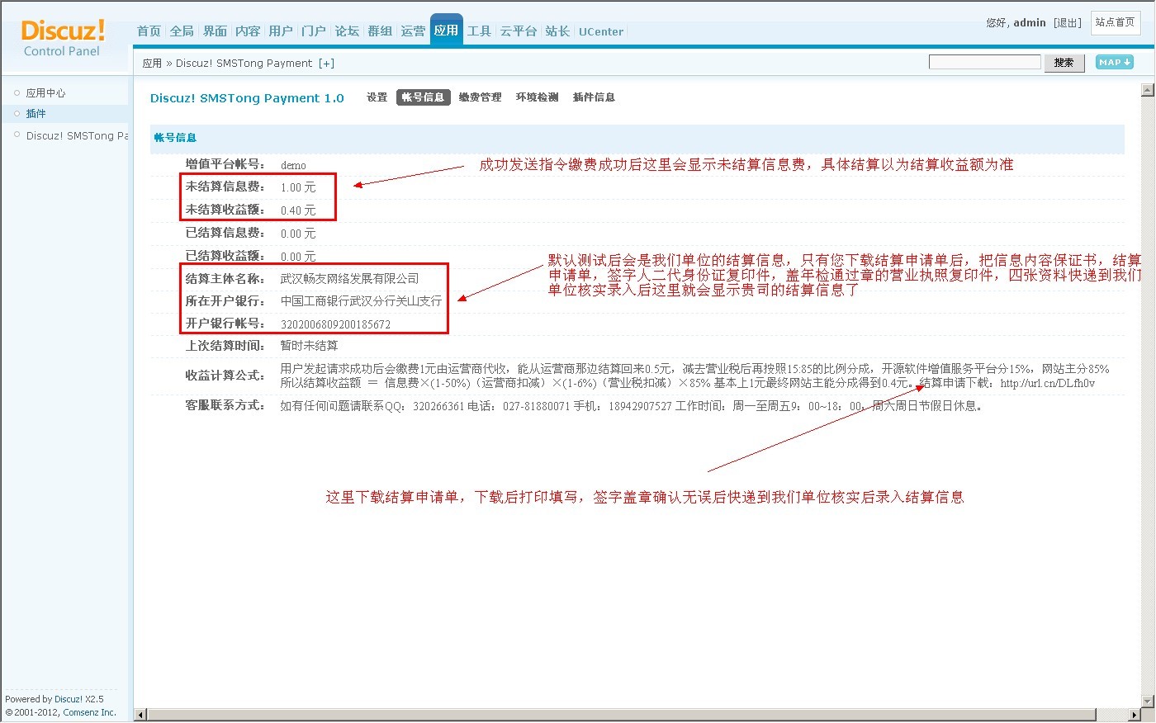The width and height of the screenshot is (1156, 723).
Task: Click the horizontal scrollbar right arrow
Action: click(1133, 715)
